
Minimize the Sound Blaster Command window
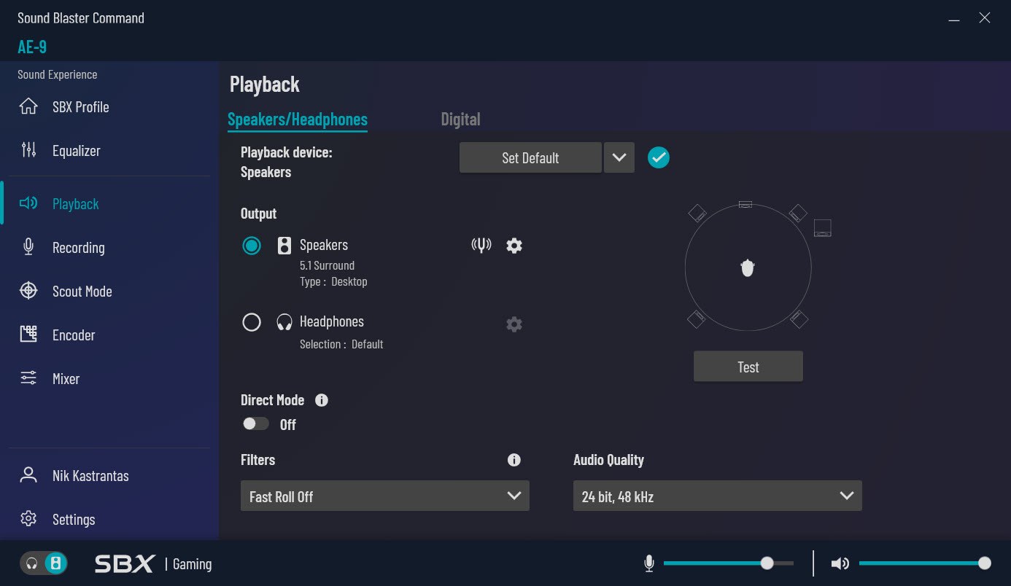954,19
